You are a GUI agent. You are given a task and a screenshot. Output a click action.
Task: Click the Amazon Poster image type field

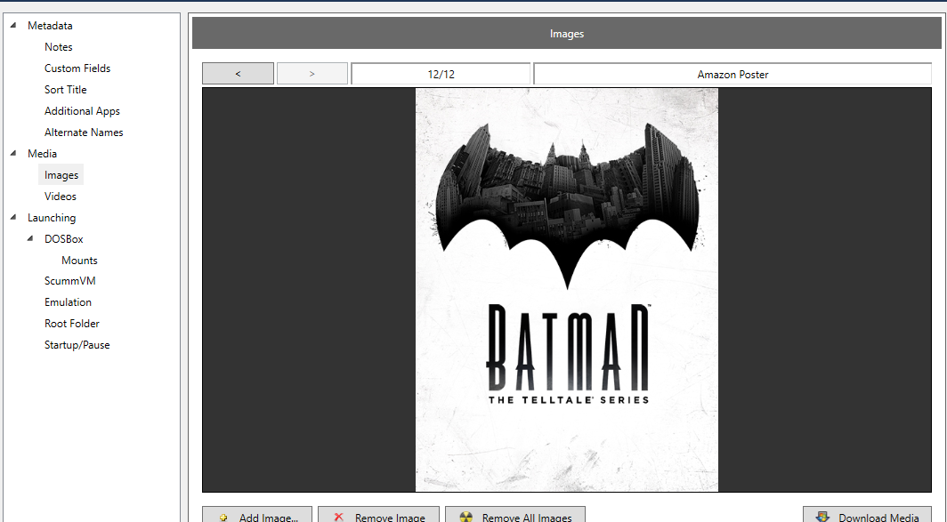point(733,74)
